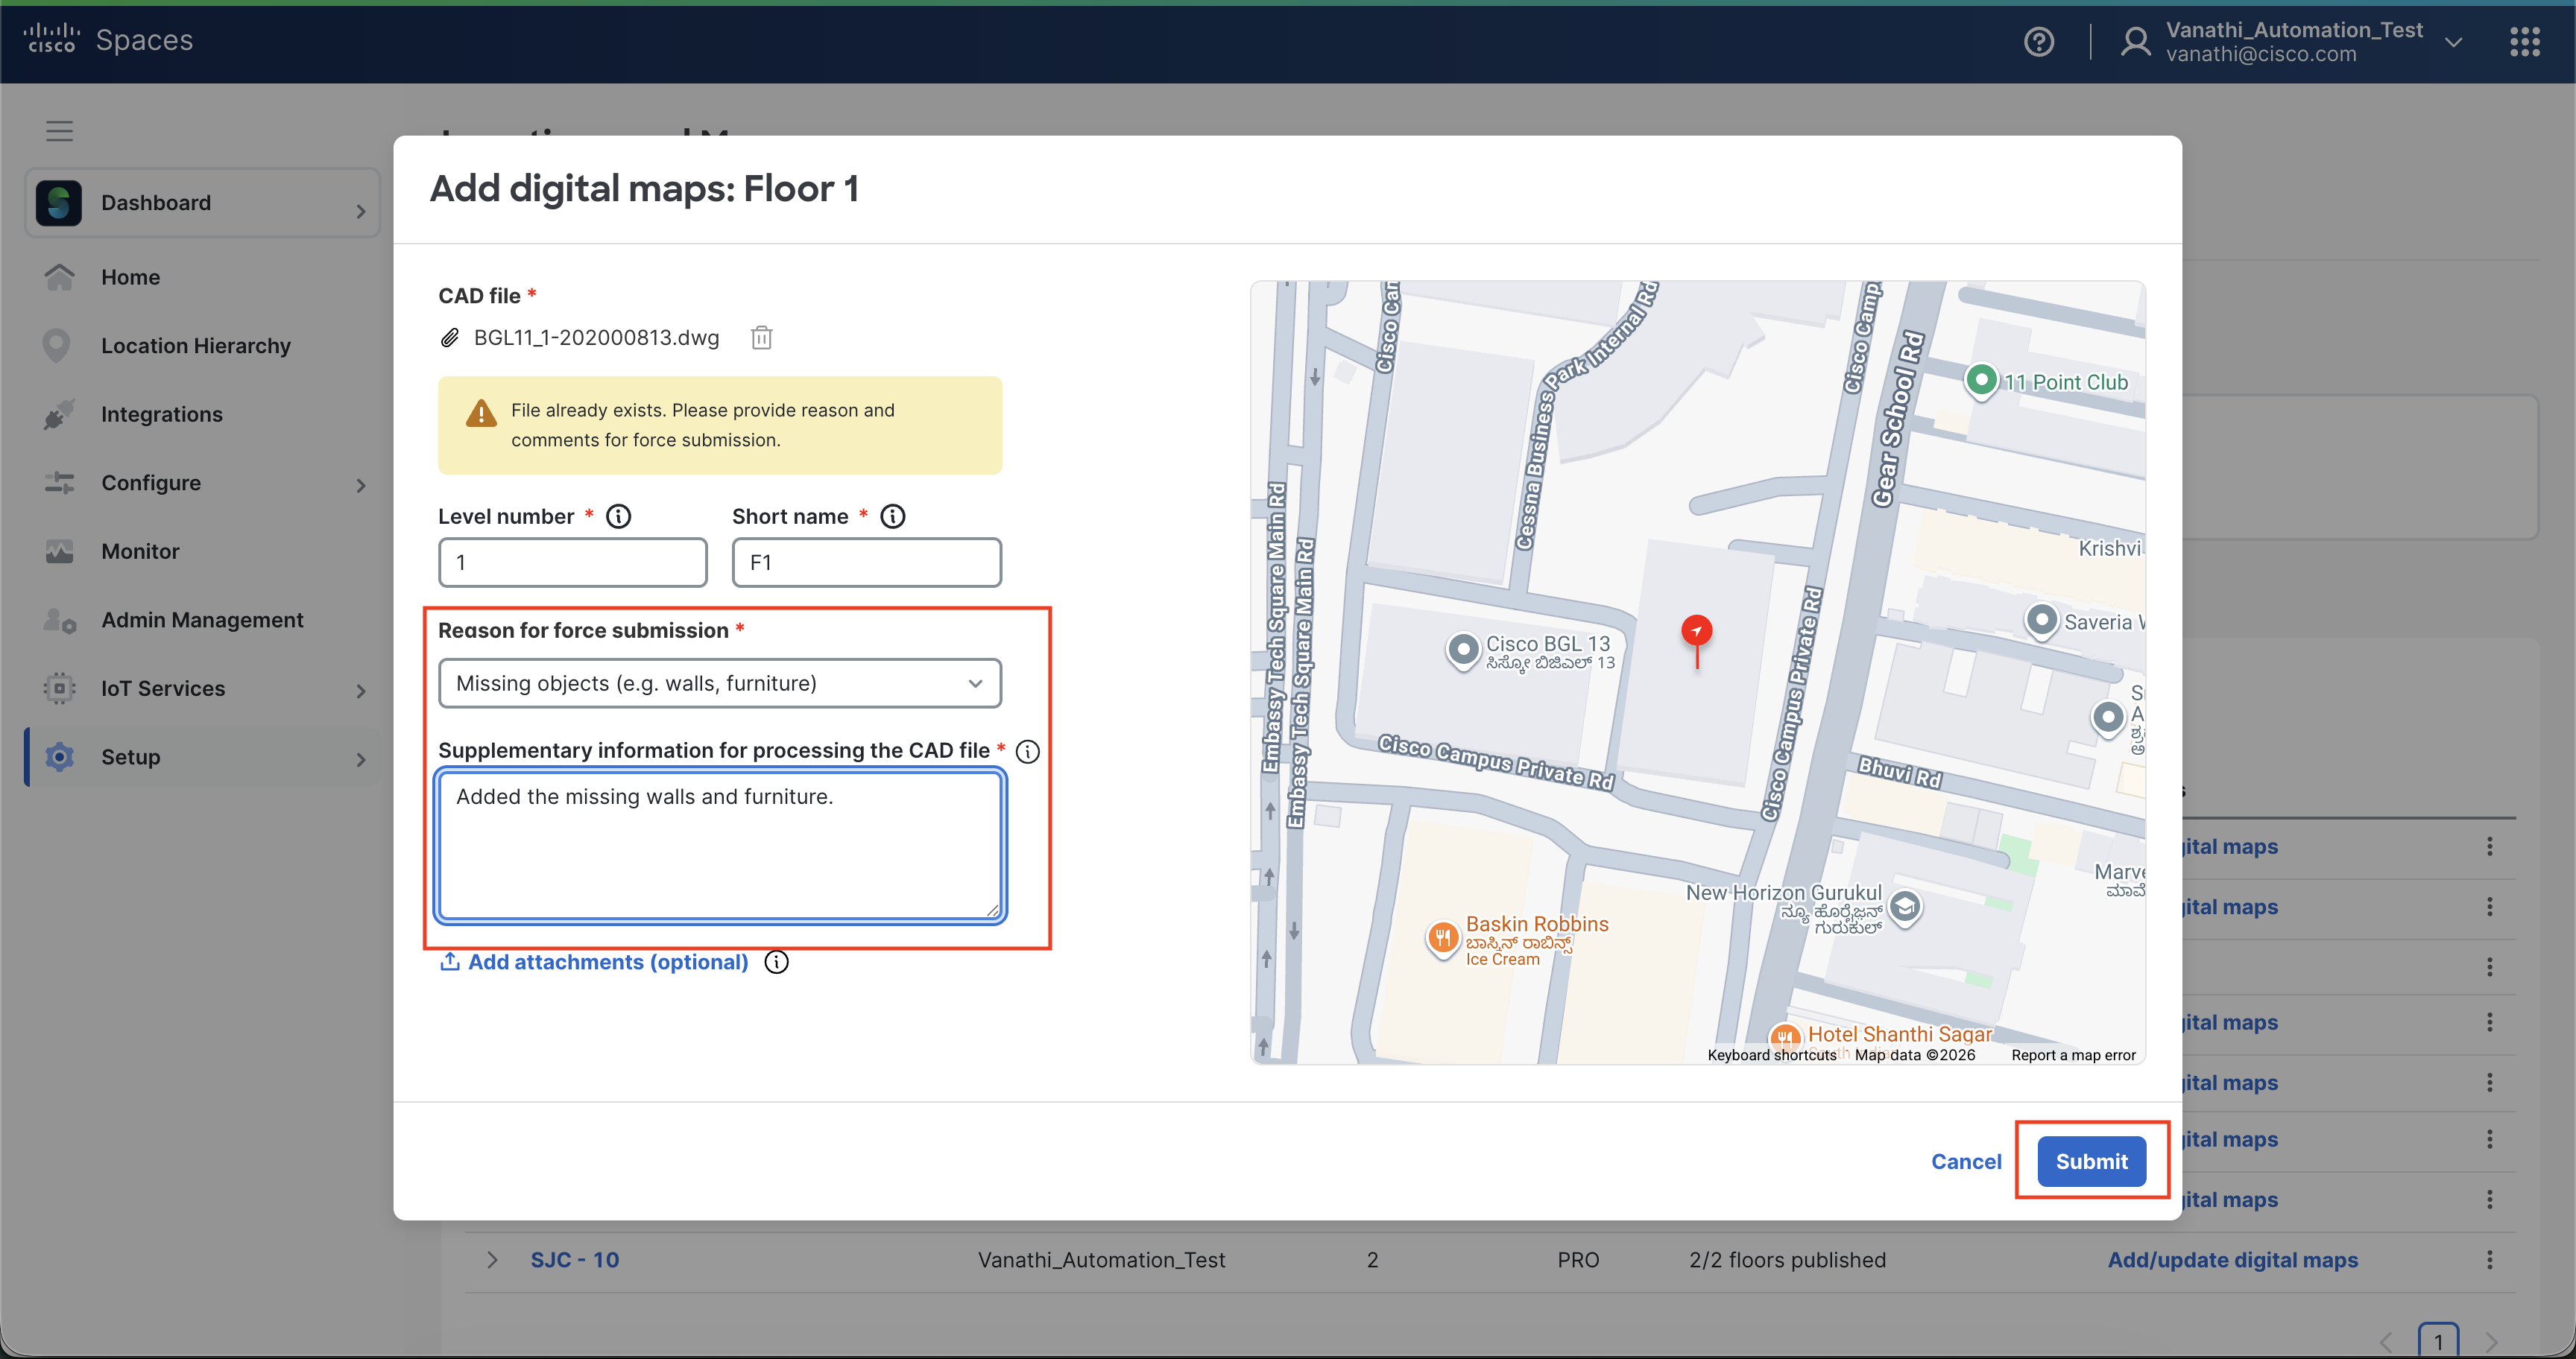Toggle the hamburger sidebar menu
The image size is (2576, 1359).
(59, 131)
